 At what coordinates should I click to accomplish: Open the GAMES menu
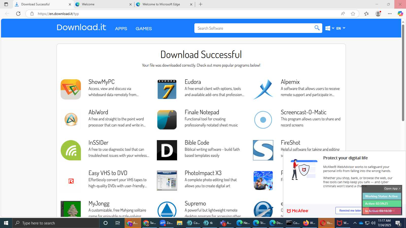click(144, 29)
